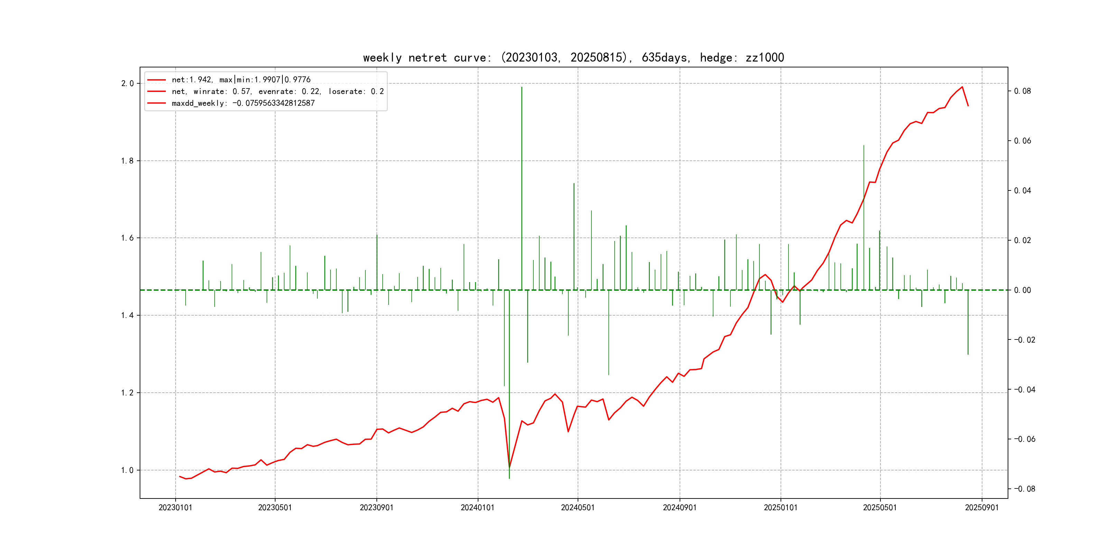
Task: Click the 0.08 tick on right axis
Action: click(1022, 91)
